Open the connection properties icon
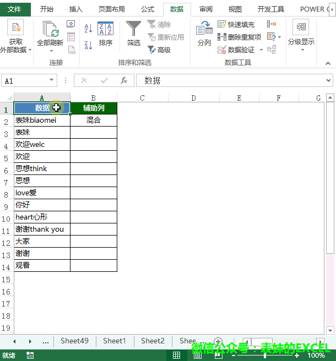Image resolution: width=336 pixels, height=361 pixels. pyautogui.click(x=71, y=37)
